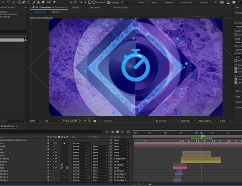242x186 pixels.
Task: Expand the Effects panel on right
Action: [x=238, y=91]
